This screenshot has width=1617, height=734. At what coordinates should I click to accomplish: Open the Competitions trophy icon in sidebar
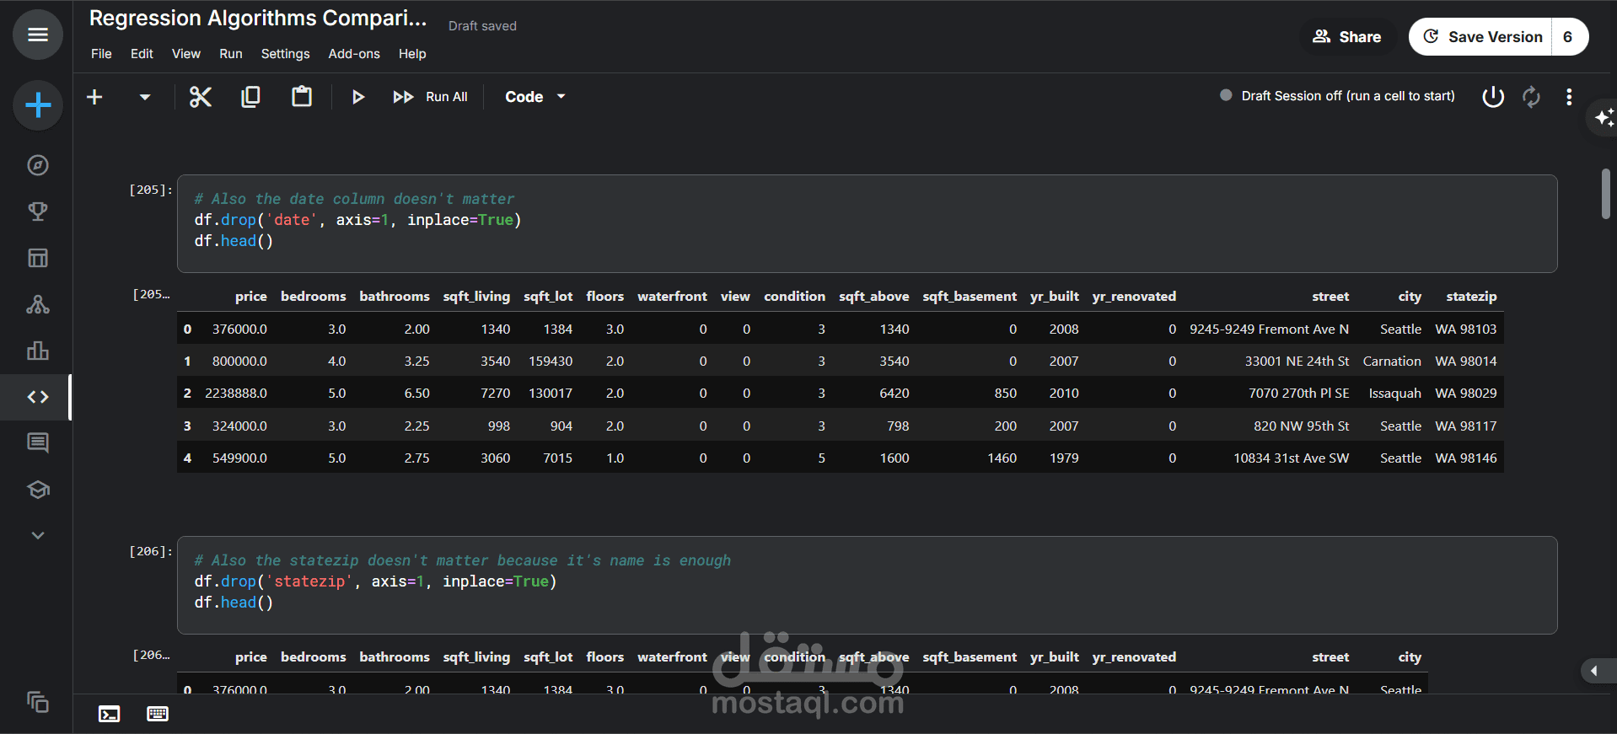click(x=38, y=212)
